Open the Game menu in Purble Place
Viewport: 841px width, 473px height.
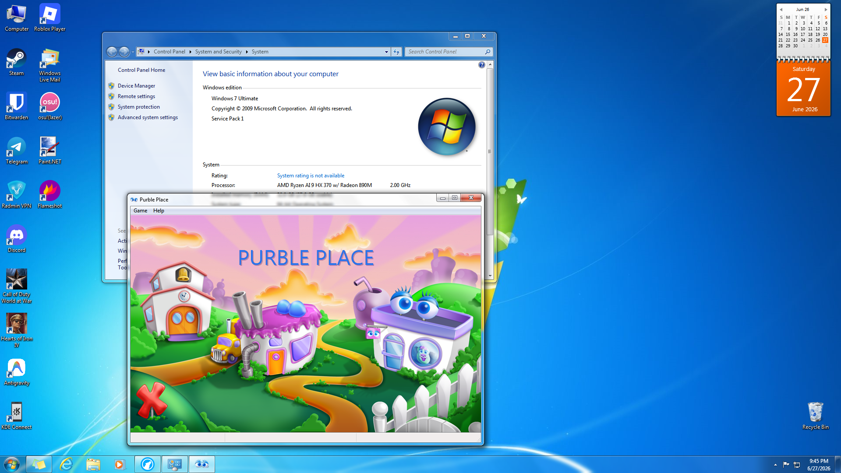click(140, 211)
